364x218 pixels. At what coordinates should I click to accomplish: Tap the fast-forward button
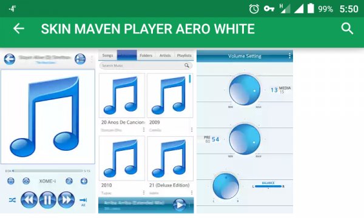point(66,200)
